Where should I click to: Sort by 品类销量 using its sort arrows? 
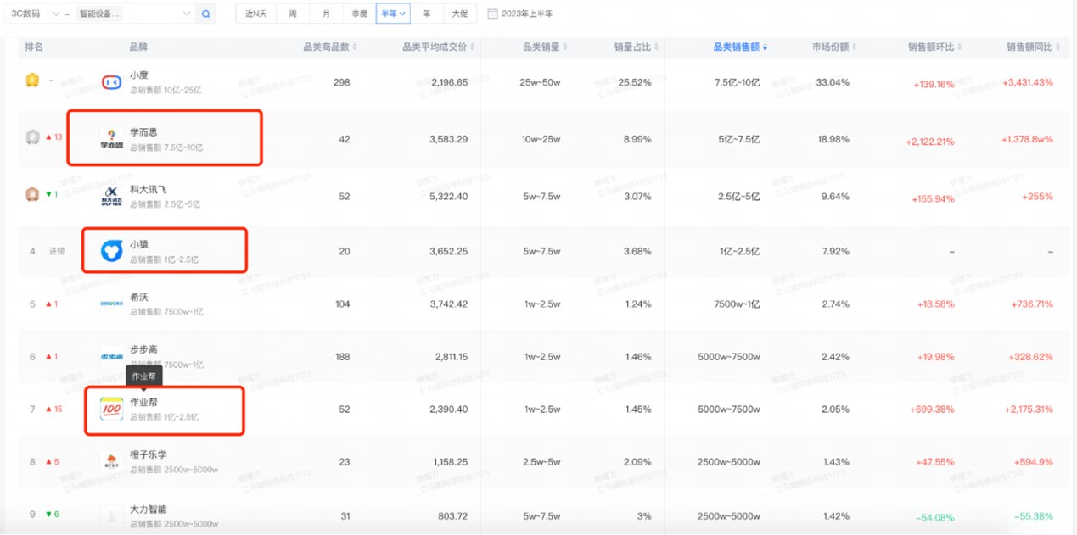coord(566,47)
